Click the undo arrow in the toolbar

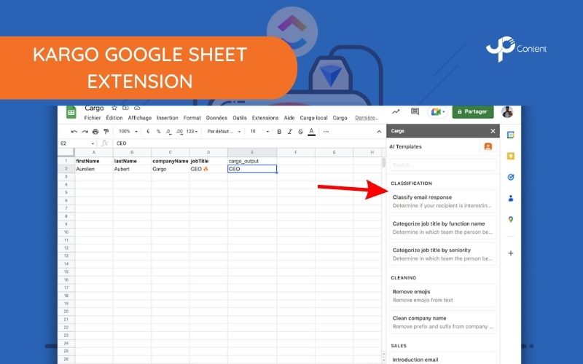(x=74, y=132)
